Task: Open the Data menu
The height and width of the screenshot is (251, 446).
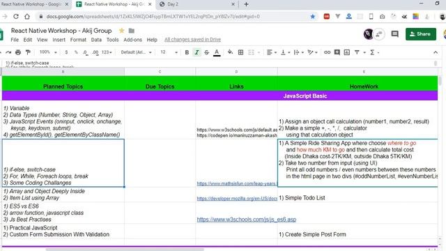Action: click(x=96, y=40)
